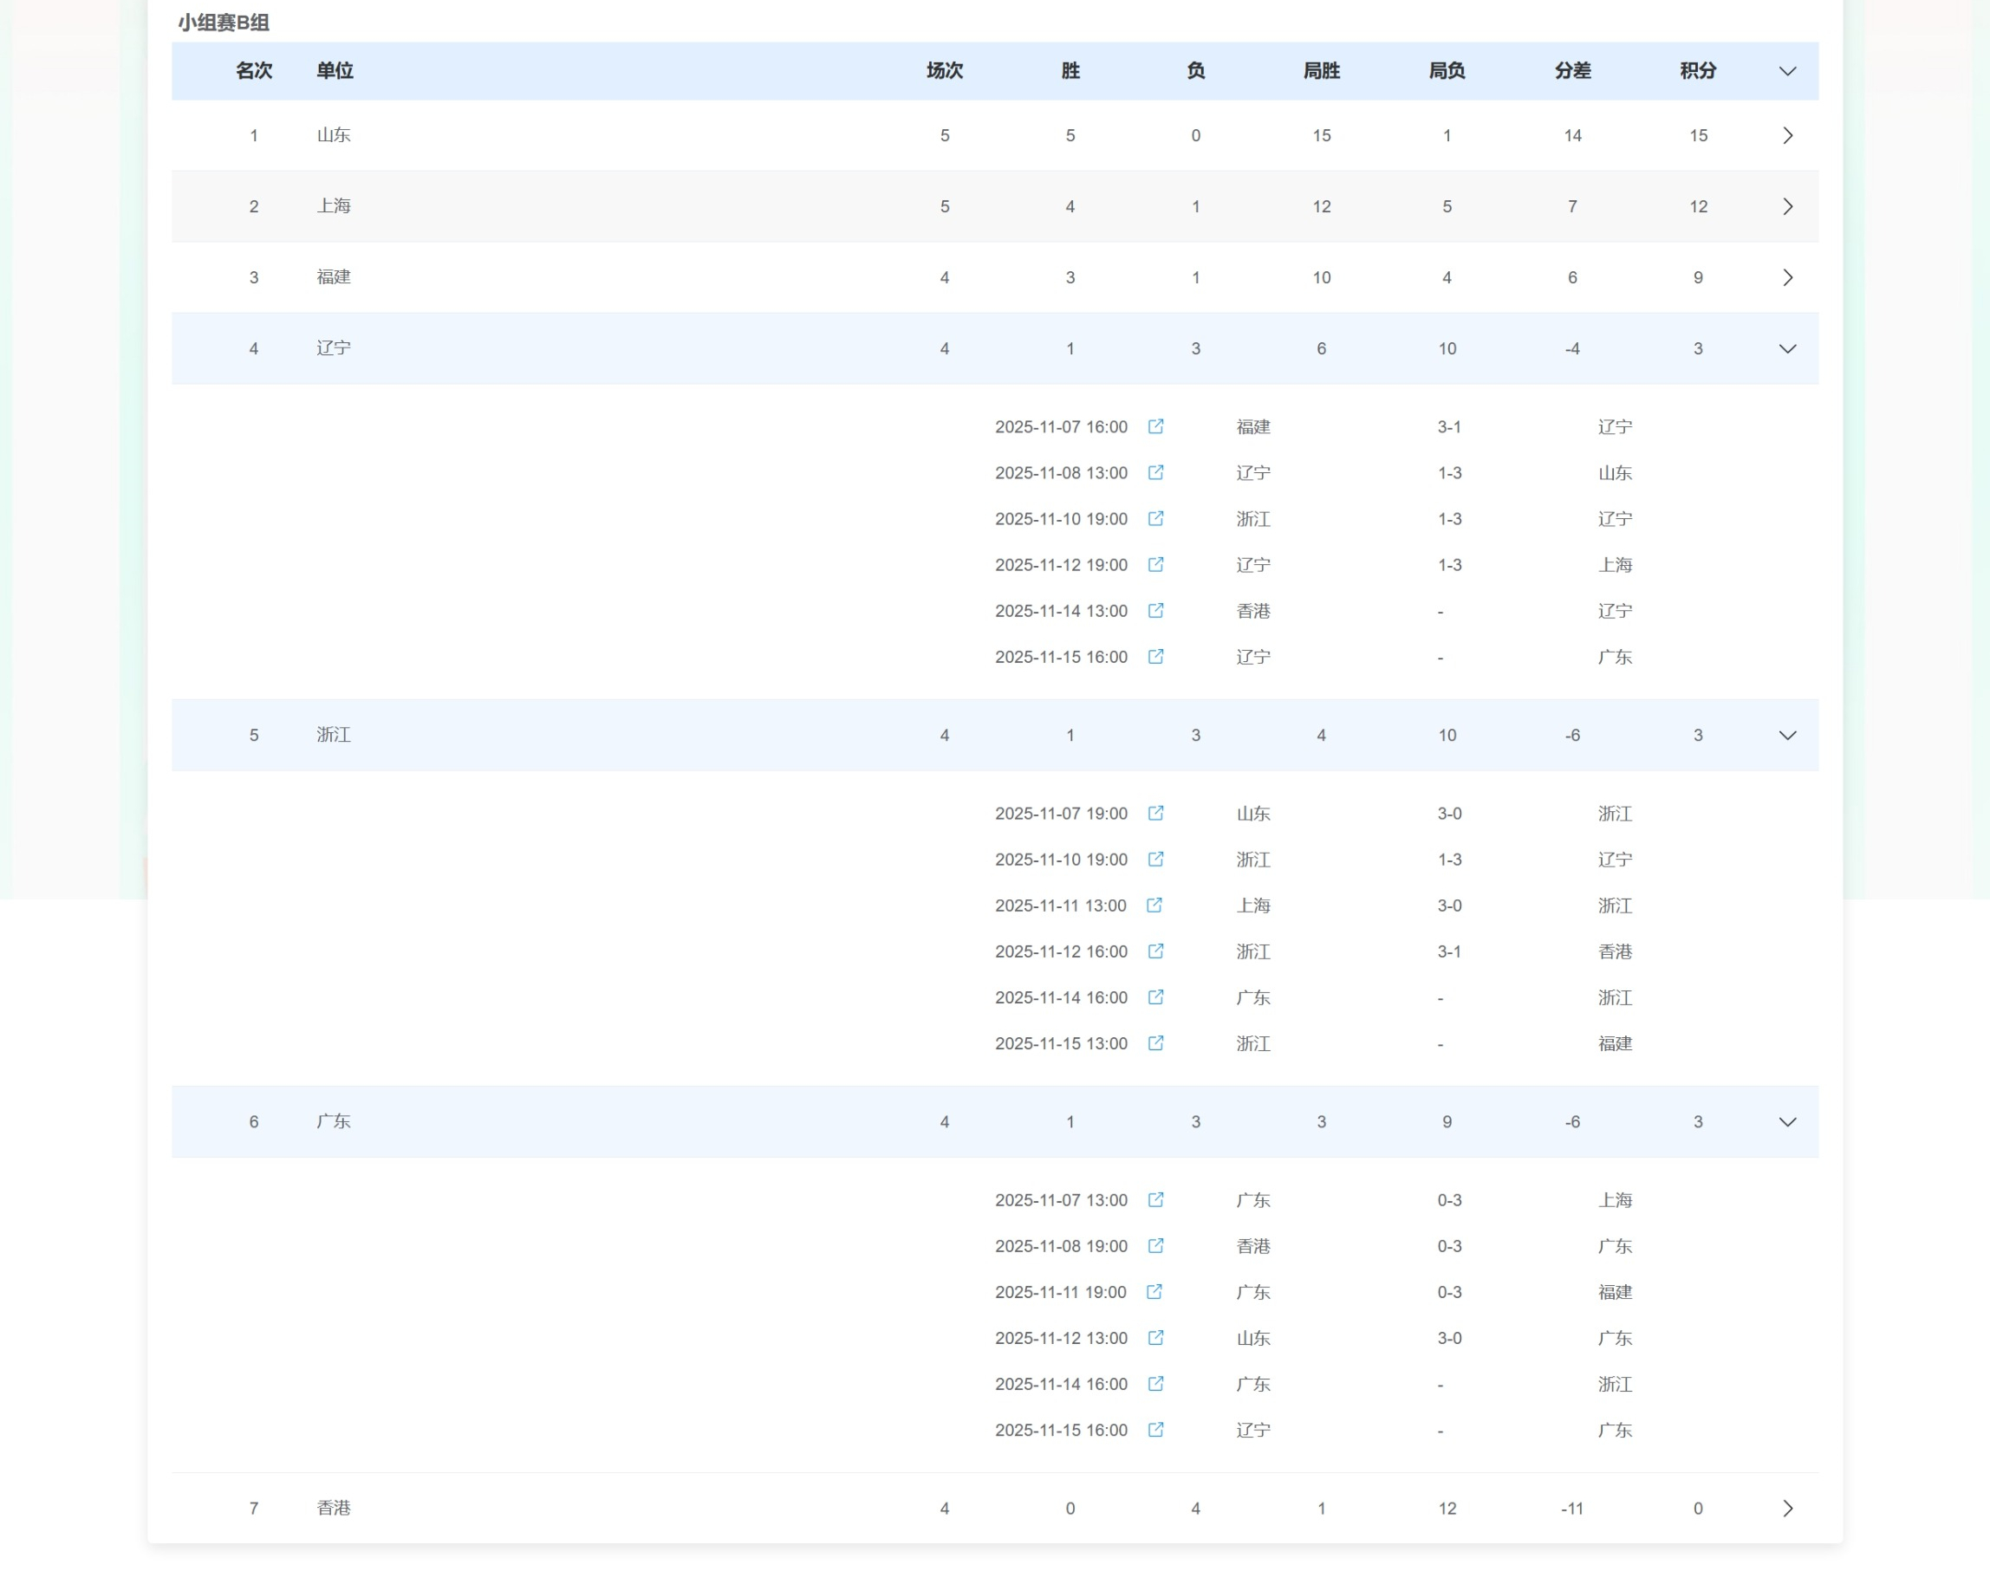The width and height of the screenshot is (1990, 1584).
Task: Click the 积分 column header
Action: 1697,71
